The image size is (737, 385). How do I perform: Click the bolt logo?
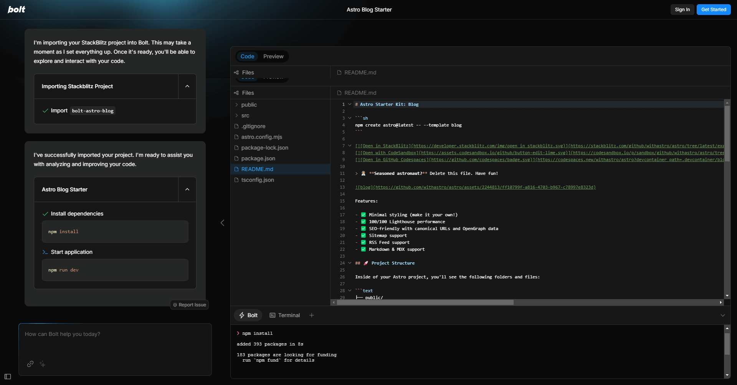pos(17,10)
